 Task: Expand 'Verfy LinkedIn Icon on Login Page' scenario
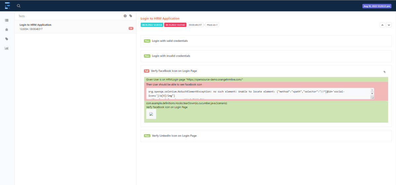pyautogui.click(x=174, y=136)
